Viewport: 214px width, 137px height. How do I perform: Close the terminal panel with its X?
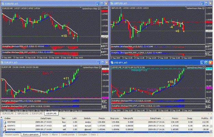coord(1,117)
